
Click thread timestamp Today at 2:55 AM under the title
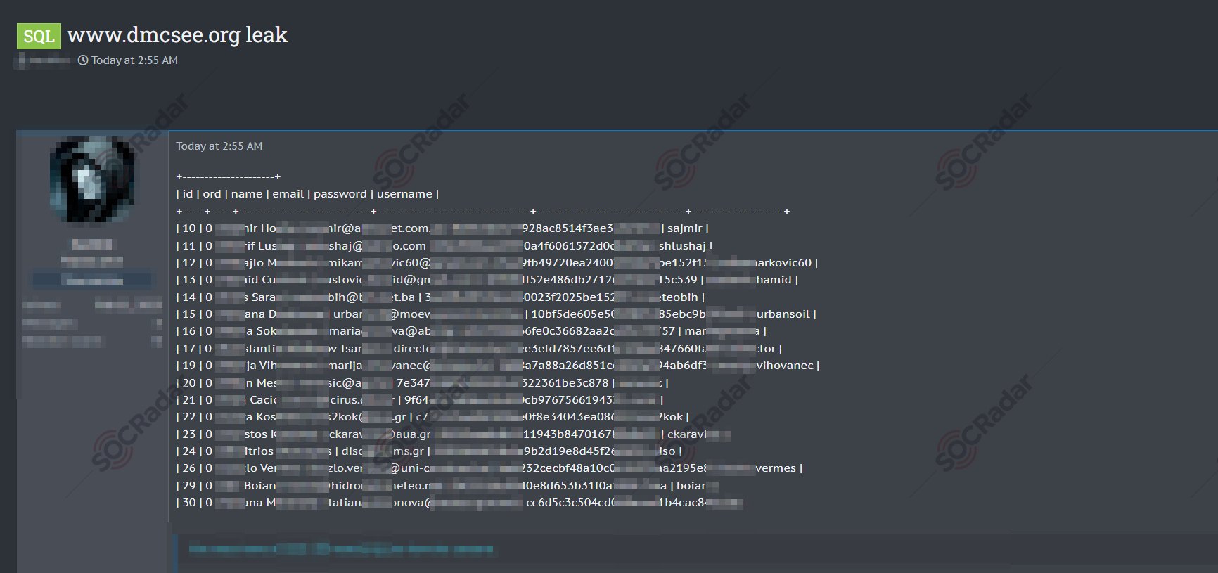[134, 60]
